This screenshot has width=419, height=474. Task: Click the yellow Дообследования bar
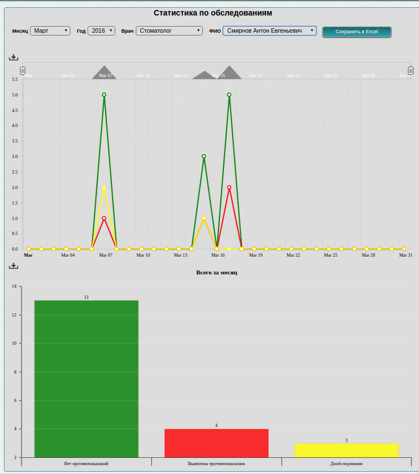346,450
